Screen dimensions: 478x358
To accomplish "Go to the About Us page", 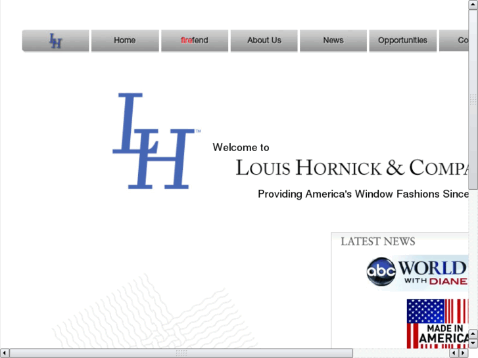I will [x=264, y=41].
